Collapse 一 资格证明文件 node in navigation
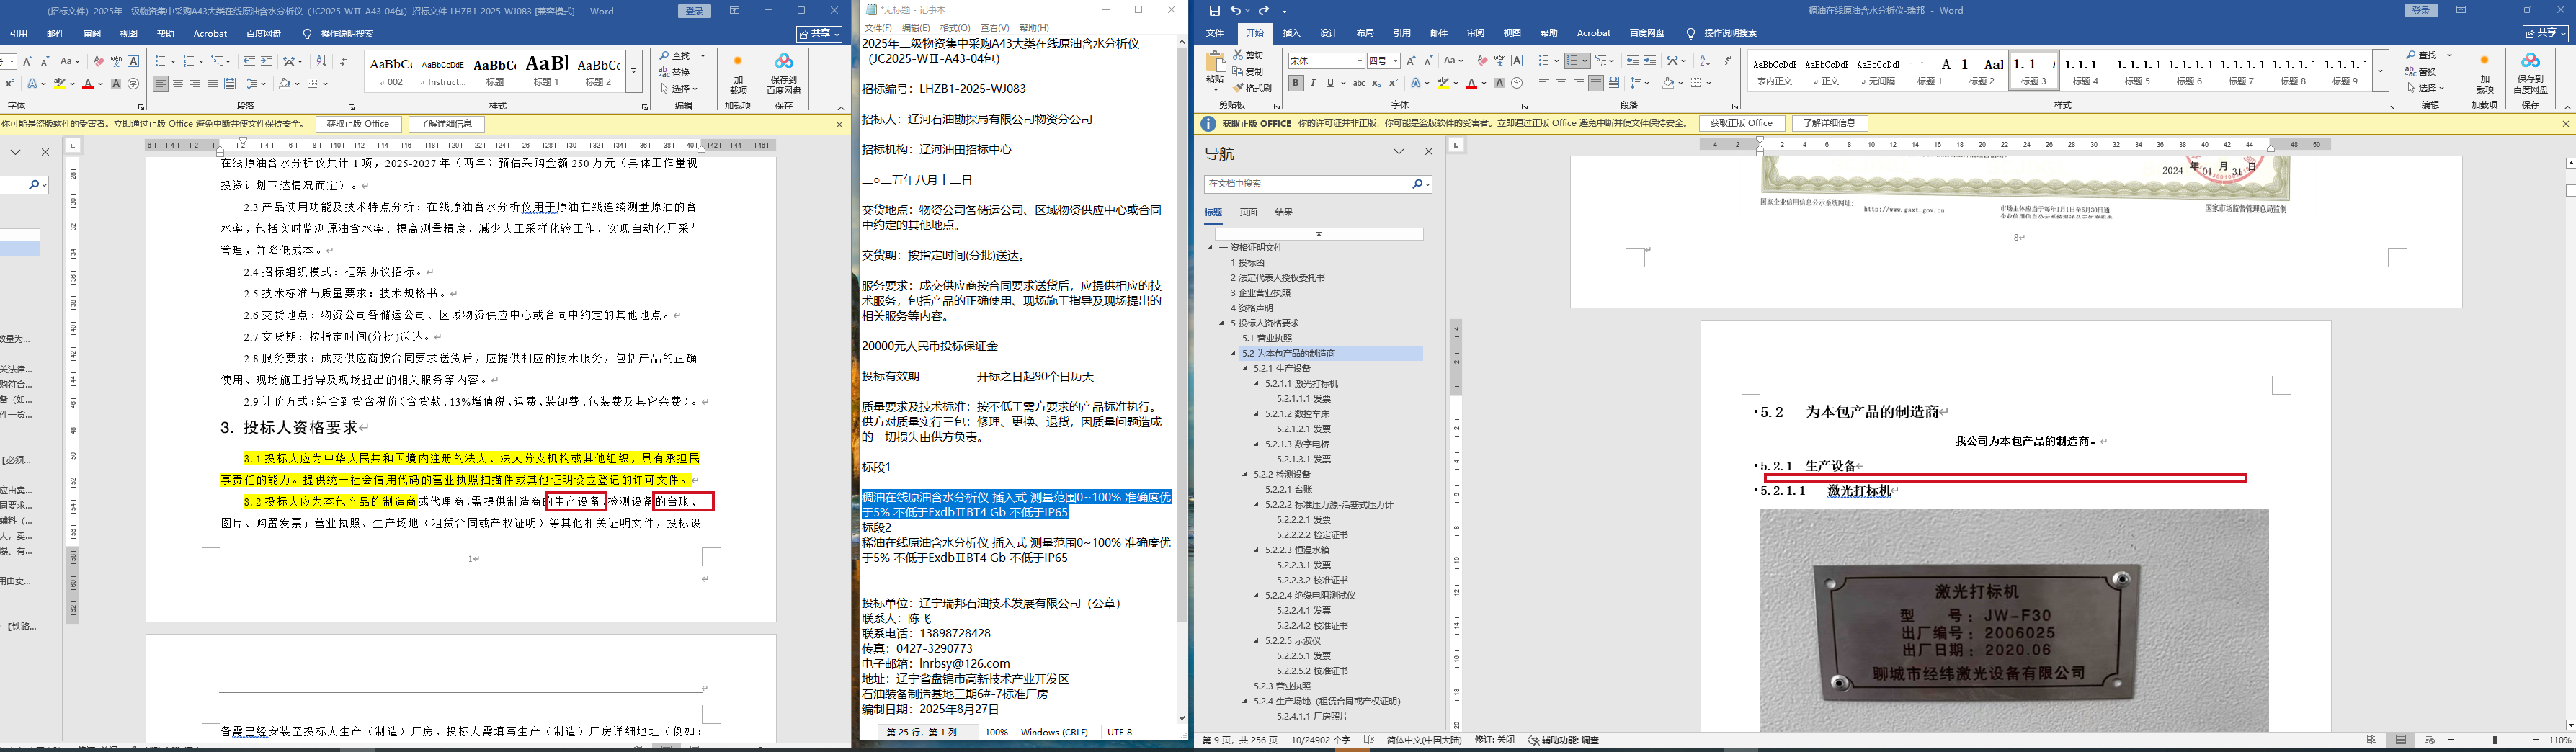 [x=1210, y=247]
